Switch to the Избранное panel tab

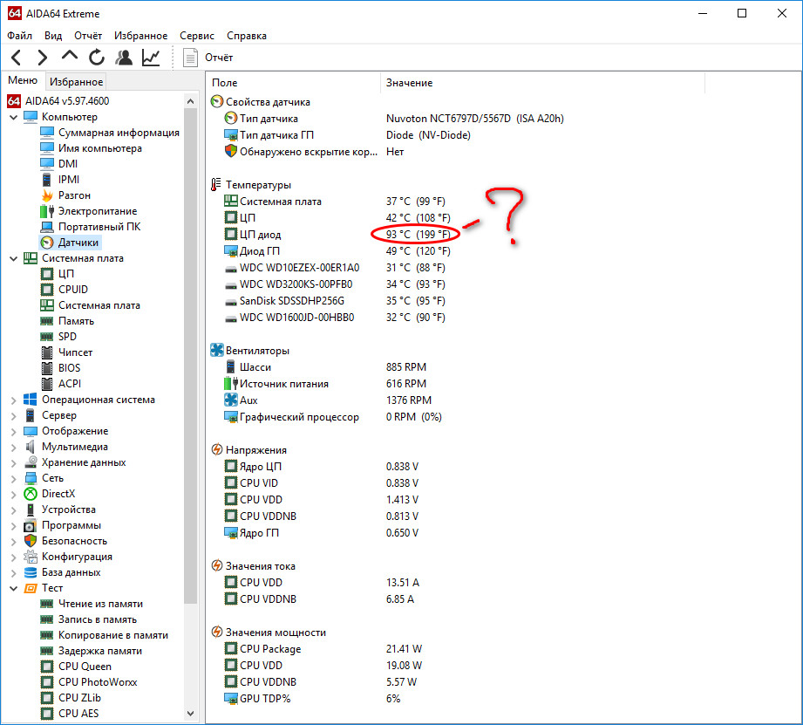[x=77, y=81]
